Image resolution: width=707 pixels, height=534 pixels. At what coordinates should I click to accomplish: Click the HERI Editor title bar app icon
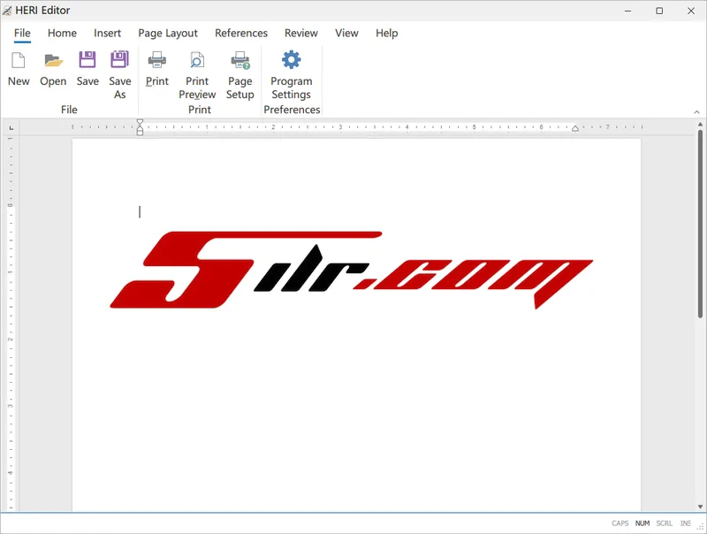tap(7, 11)
